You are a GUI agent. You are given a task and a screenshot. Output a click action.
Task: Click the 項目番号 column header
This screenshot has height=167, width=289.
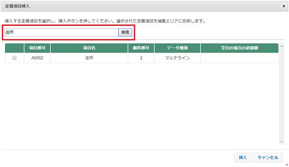(x=37, y=48)
